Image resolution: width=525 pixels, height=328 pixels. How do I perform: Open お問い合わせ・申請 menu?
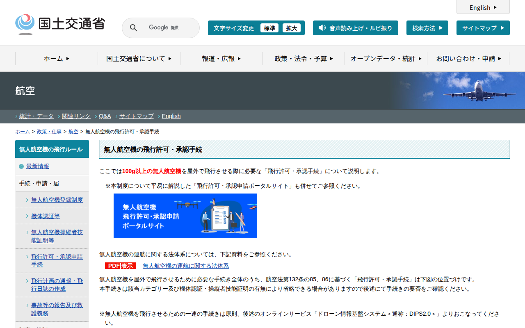468,59
